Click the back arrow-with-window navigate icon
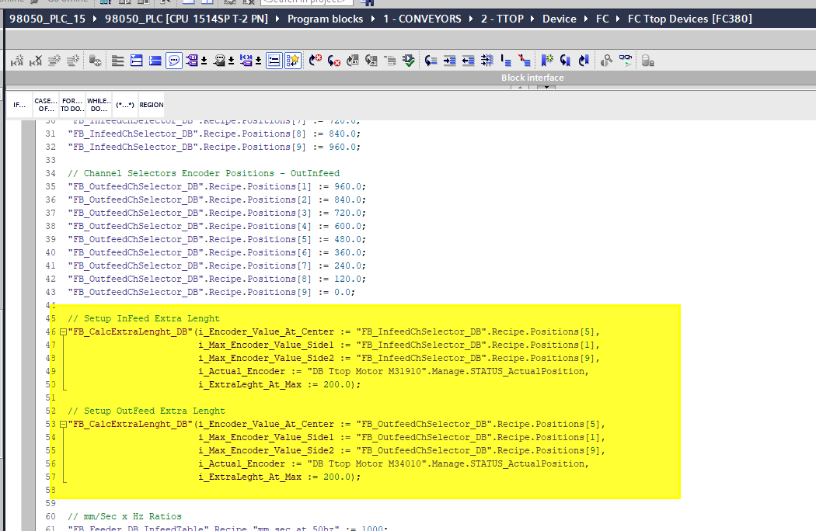The image size is (816, 531). point(371,61)
